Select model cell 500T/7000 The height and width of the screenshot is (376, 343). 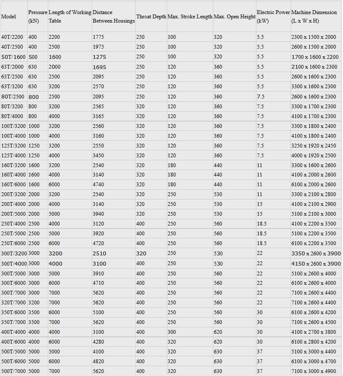coord(14,371)
